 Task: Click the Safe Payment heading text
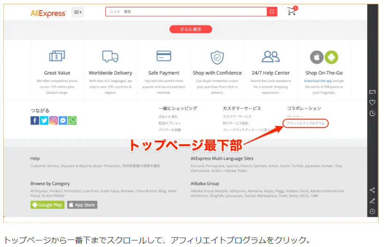click(164, 73)
